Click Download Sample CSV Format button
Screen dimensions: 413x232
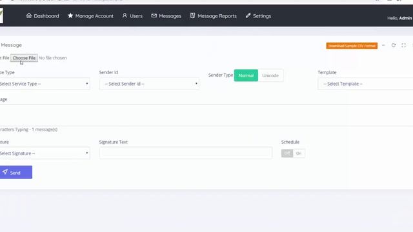point(352,46)
